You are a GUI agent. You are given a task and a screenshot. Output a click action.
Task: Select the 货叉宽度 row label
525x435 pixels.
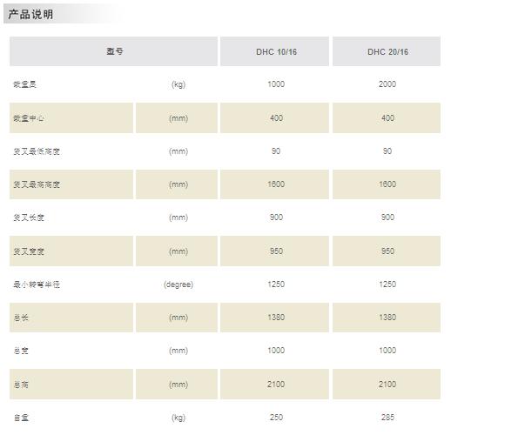tap(29, 251)
